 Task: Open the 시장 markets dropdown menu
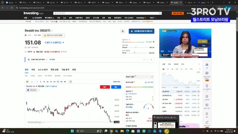tap(26, 18)
